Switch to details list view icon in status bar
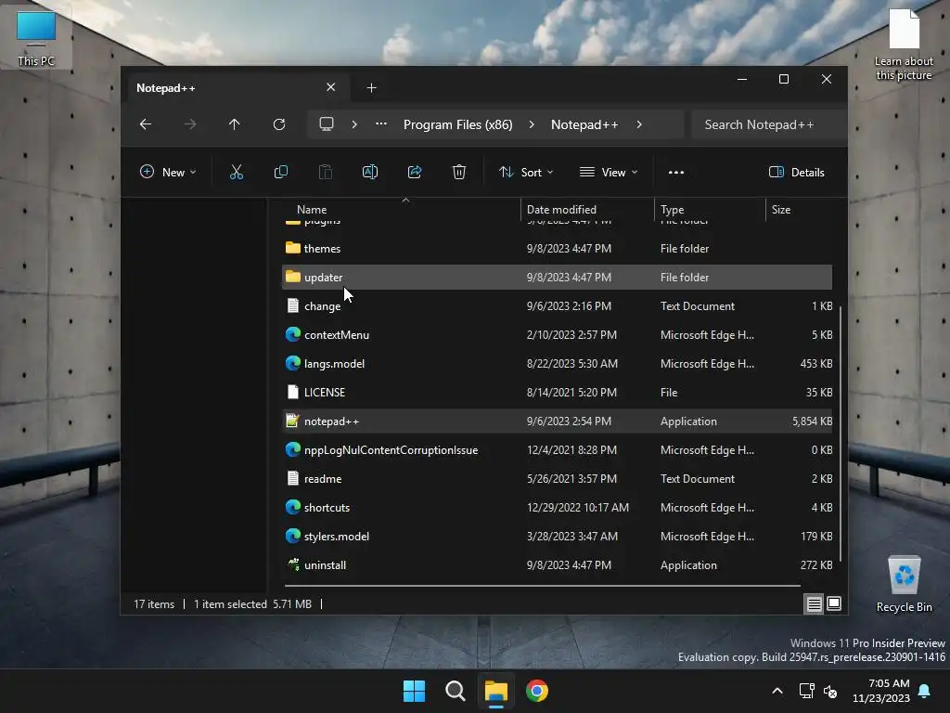Screen dimensions: 950x713 (814, 603)
